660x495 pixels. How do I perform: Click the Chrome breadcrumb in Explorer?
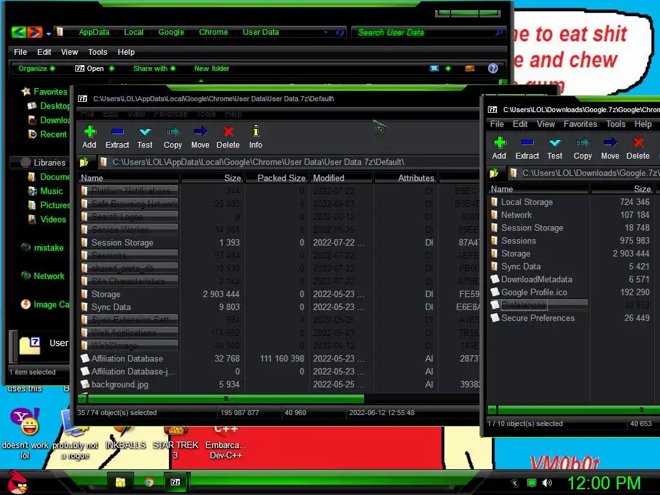tap(213, 32)
